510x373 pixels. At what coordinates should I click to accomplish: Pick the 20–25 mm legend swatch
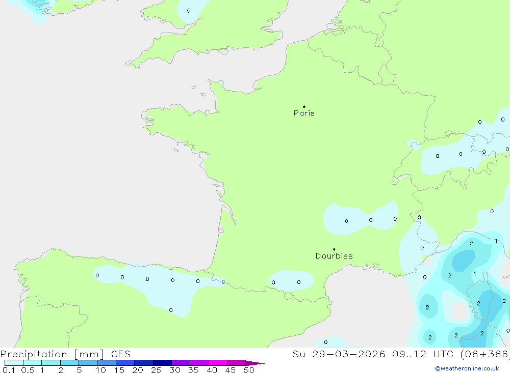point(143,363)
